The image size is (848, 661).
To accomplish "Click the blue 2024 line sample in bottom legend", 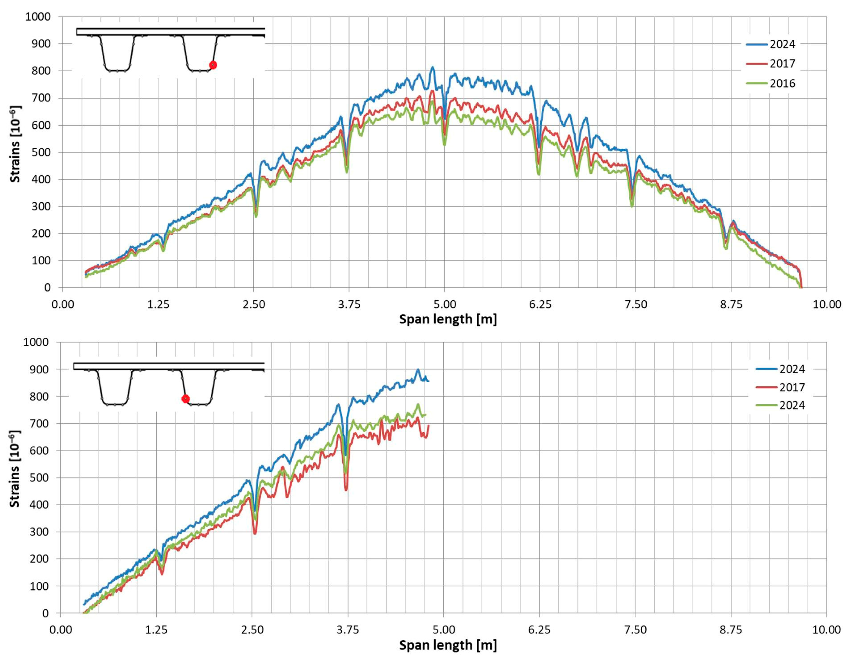I will pos(767,369).
